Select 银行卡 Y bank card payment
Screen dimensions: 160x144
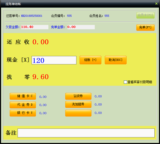pos(23,113)
